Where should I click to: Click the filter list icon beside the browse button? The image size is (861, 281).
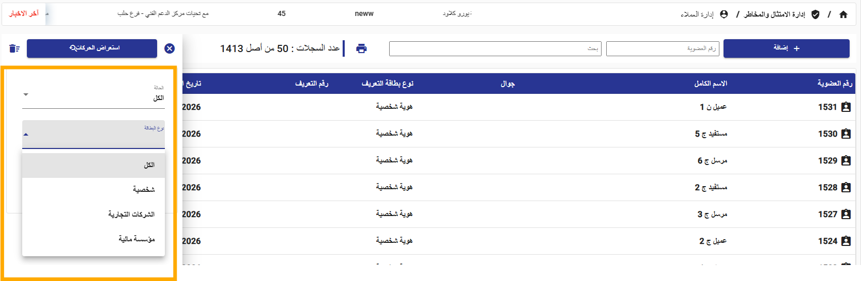[14, 48]
